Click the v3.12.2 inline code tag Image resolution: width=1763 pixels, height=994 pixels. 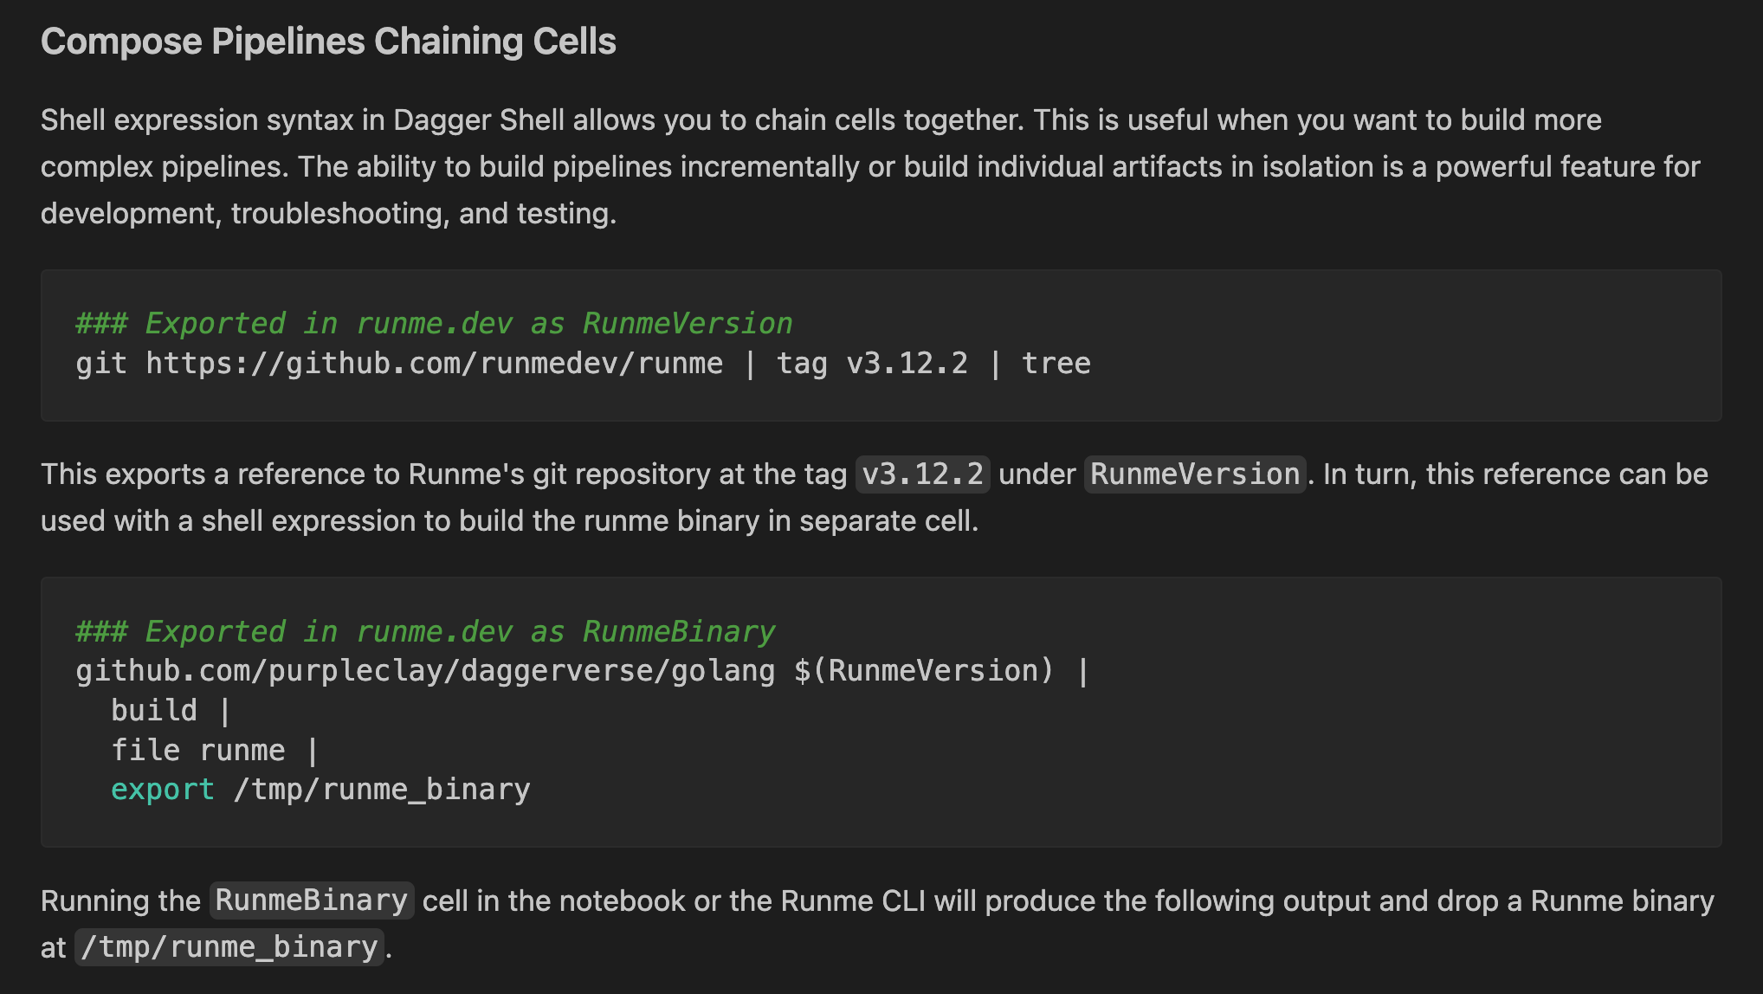click(922, 474)
